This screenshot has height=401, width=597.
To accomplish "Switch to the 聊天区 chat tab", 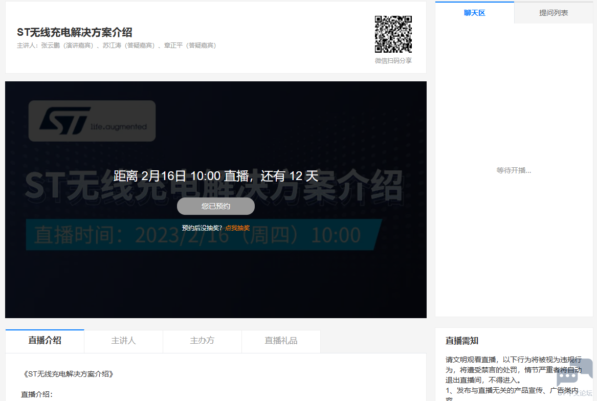I will point(474,13).
